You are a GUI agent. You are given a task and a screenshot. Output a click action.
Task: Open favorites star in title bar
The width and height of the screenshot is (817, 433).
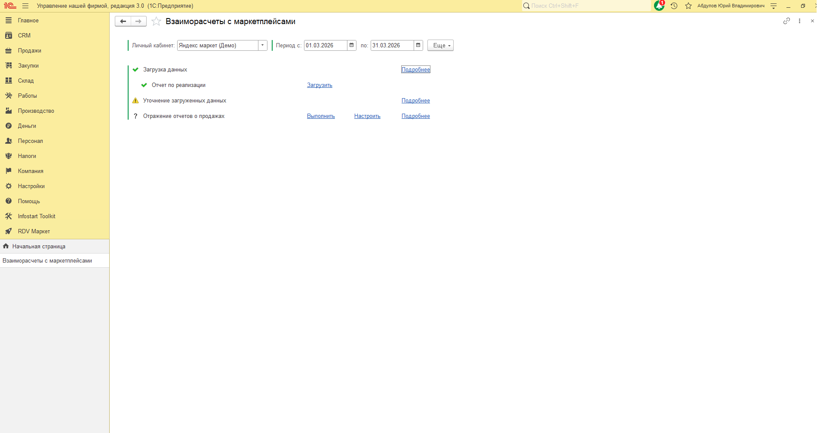click(x=688, y=6)
